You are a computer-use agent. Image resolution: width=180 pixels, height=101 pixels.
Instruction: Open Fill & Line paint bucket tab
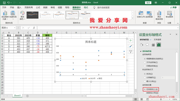click(x=142, y=45)
